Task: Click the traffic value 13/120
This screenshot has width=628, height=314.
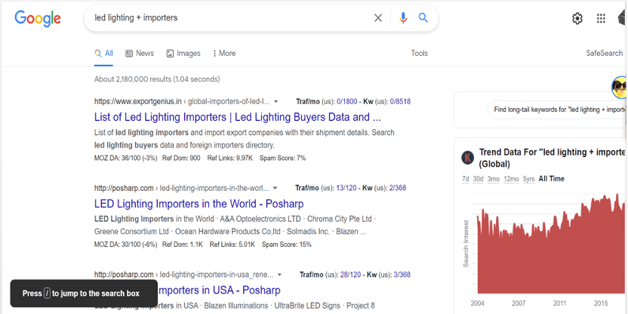Action: (346, 188)
